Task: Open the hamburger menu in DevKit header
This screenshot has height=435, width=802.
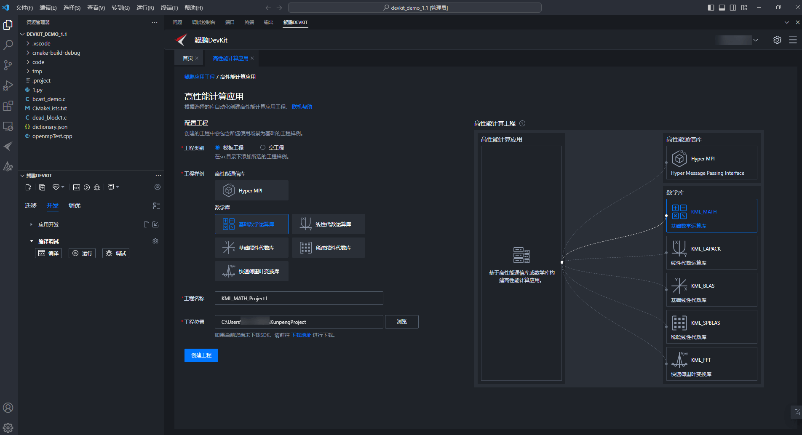Action: coord(793,40)
